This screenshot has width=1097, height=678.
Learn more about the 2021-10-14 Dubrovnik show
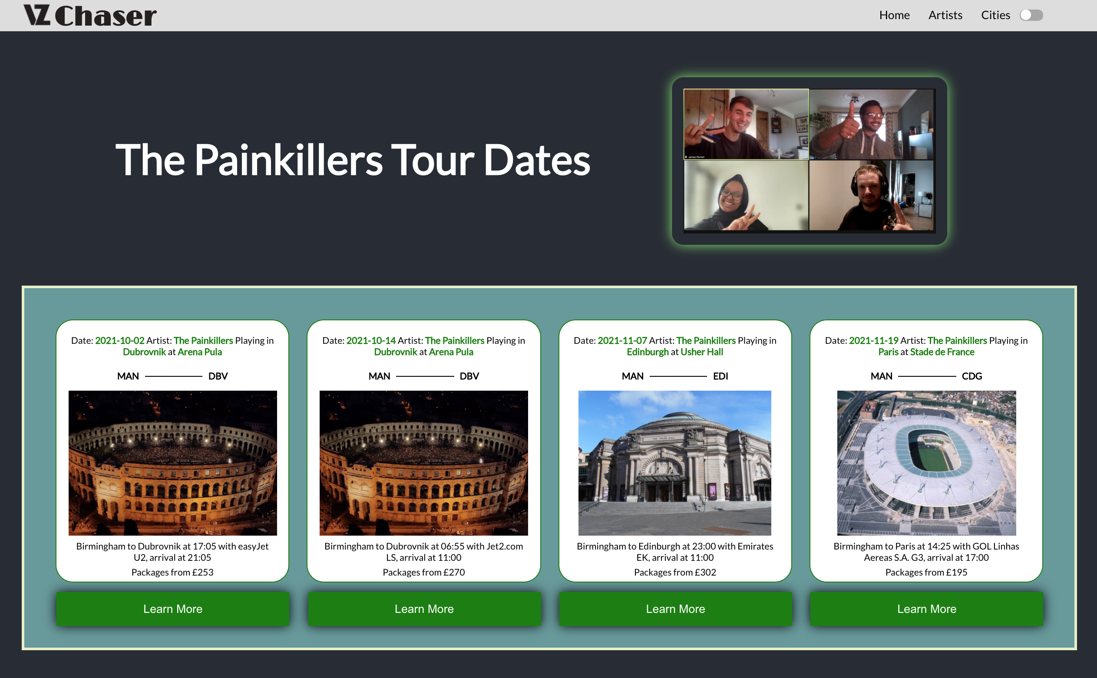[424, 609]
